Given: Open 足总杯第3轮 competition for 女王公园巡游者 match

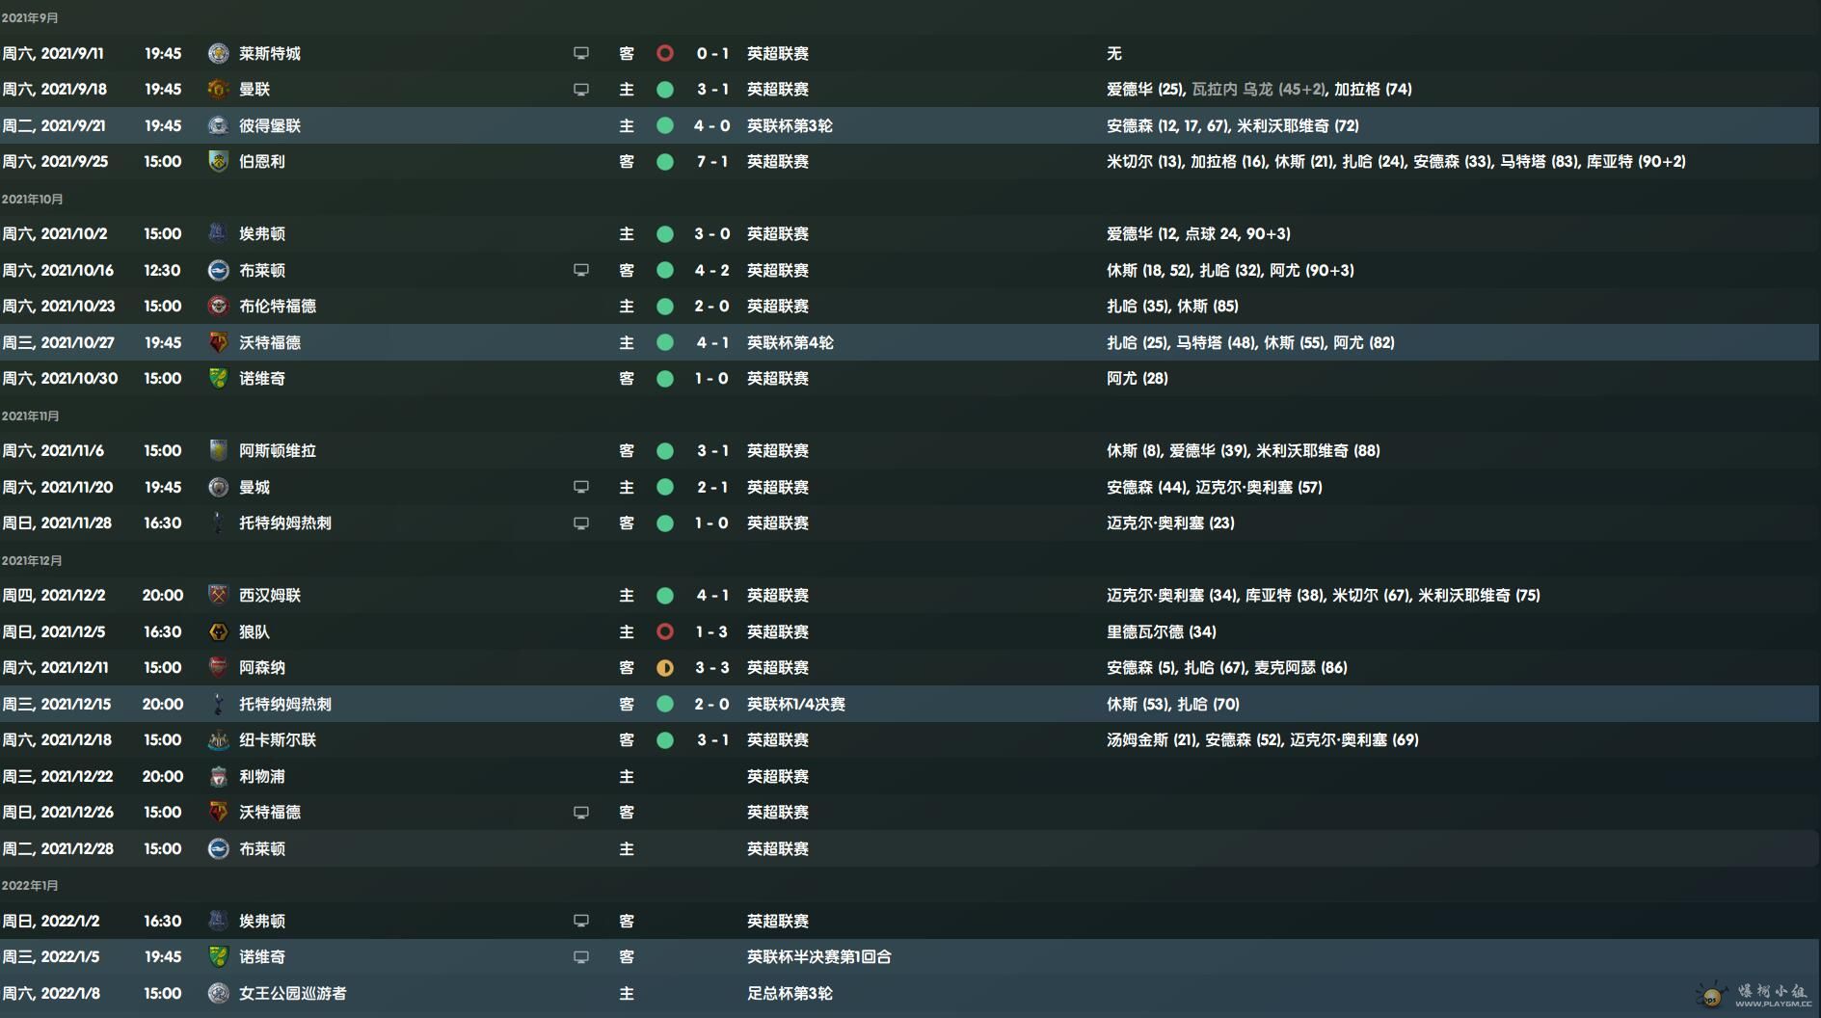Looking at the screenshot, I should pyautogui.click(x=790, y=993).
